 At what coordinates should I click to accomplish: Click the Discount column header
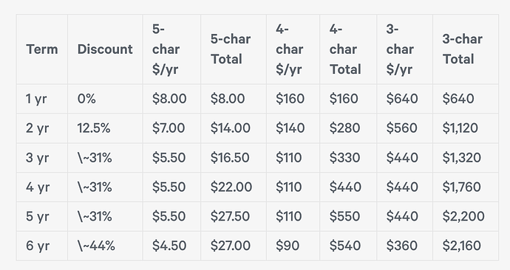pyautogui.click(x=105, y=49)
